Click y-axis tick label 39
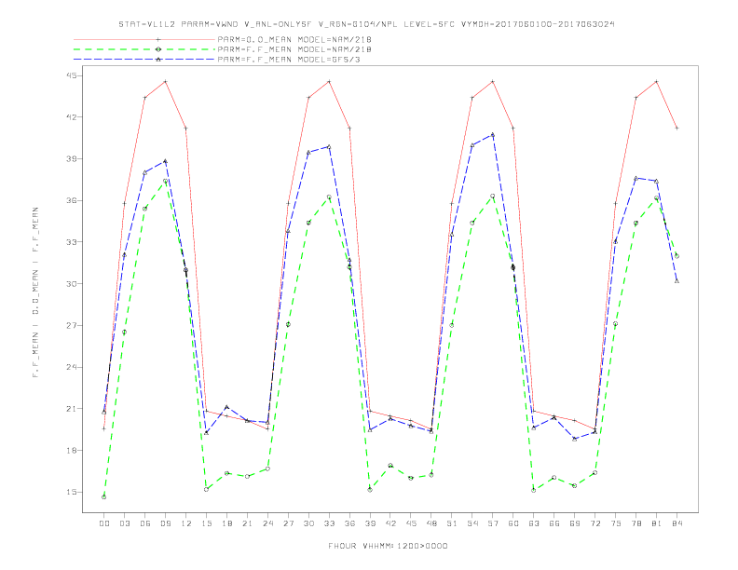The height and width of the screenshot is (570, 738). click(72, 159)
